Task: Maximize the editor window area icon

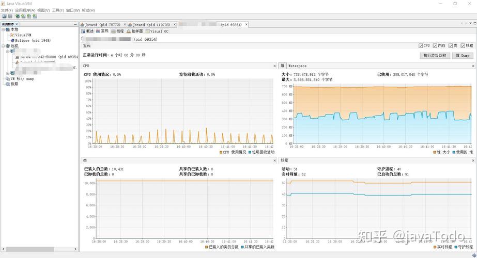Action: pyautogui.click(x=474, y=23)
